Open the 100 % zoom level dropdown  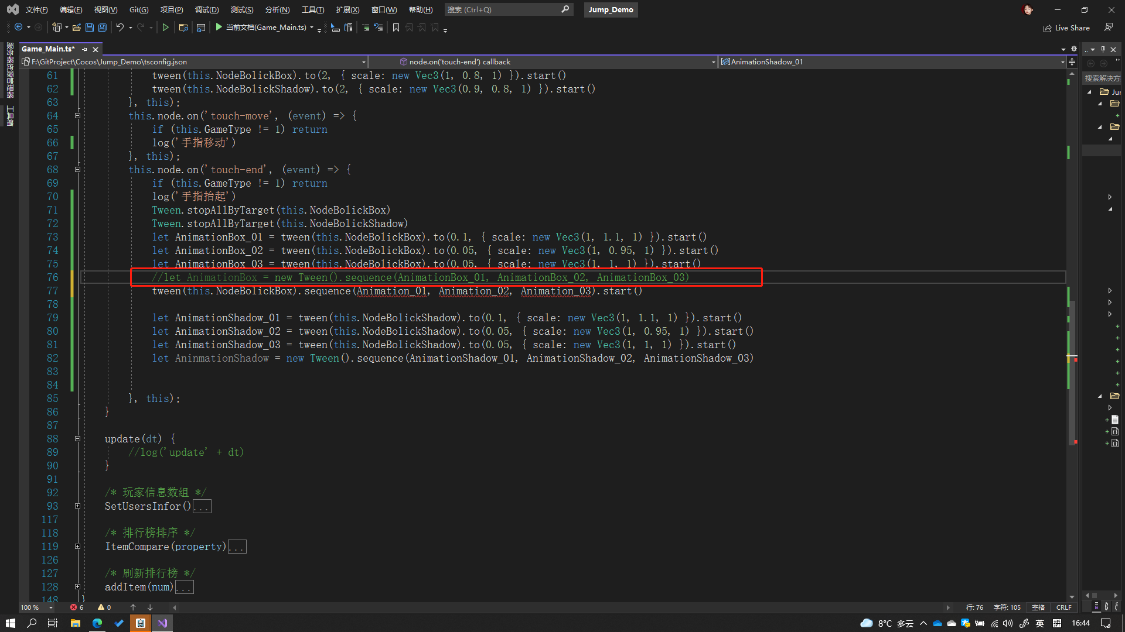point(51,607)
